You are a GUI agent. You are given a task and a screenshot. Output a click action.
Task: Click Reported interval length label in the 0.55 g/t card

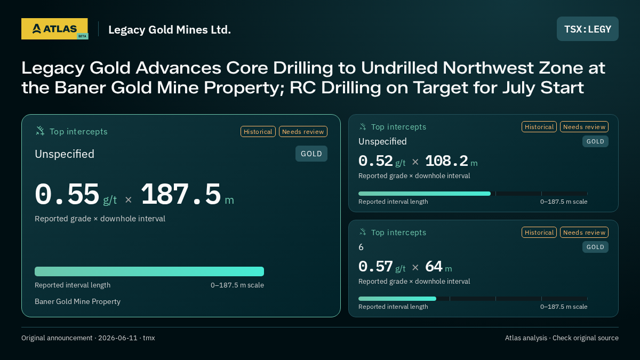[73, 285]
